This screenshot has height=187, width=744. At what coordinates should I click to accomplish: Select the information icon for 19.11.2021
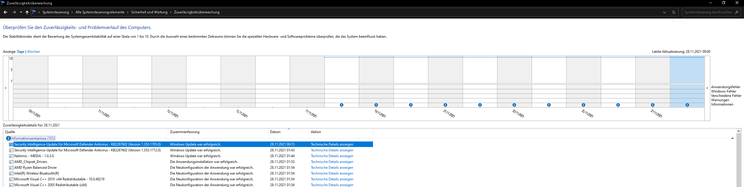coord(376,105)
